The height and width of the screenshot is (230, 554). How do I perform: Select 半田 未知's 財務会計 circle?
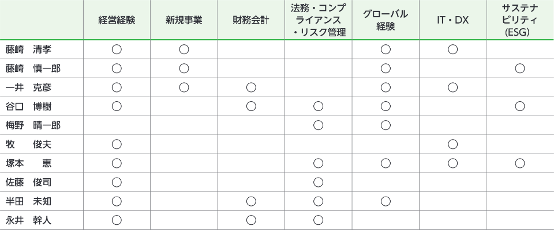250,201
